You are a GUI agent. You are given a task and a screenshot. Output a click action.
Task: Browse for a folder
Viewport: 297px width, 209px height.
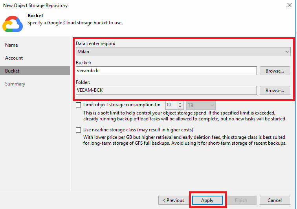(275, 91)
